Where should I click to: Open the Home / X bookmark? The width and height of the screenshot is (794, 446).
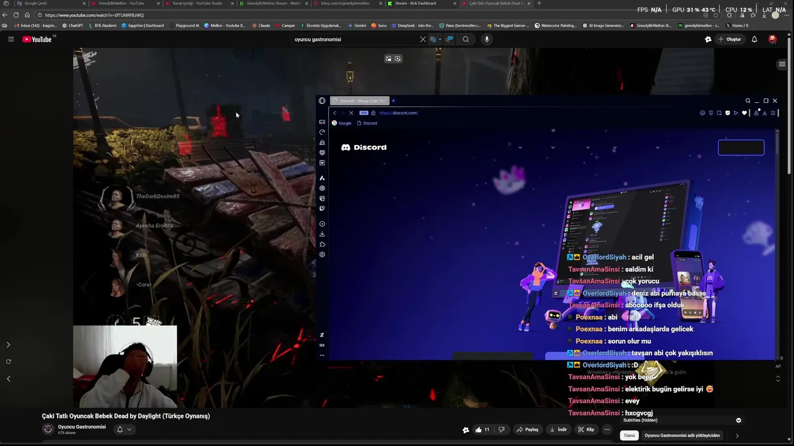click(x=737, y=25)
